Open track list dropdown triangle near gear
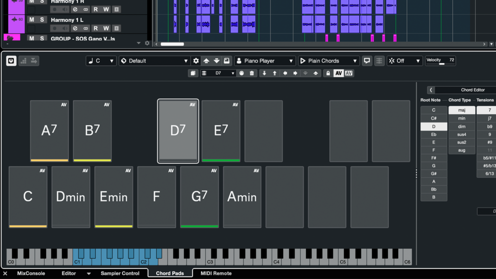Screen dimensions: 496x279 coord(138,43)
